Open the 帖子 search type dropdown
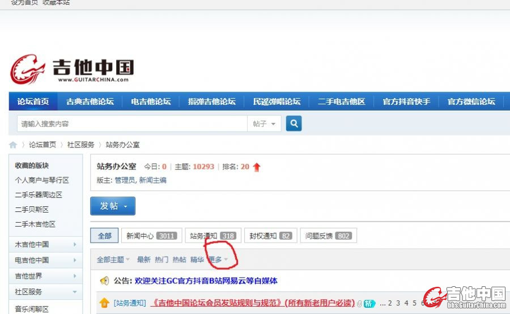This screenshot has height=314, width=510. pos(264,124)
